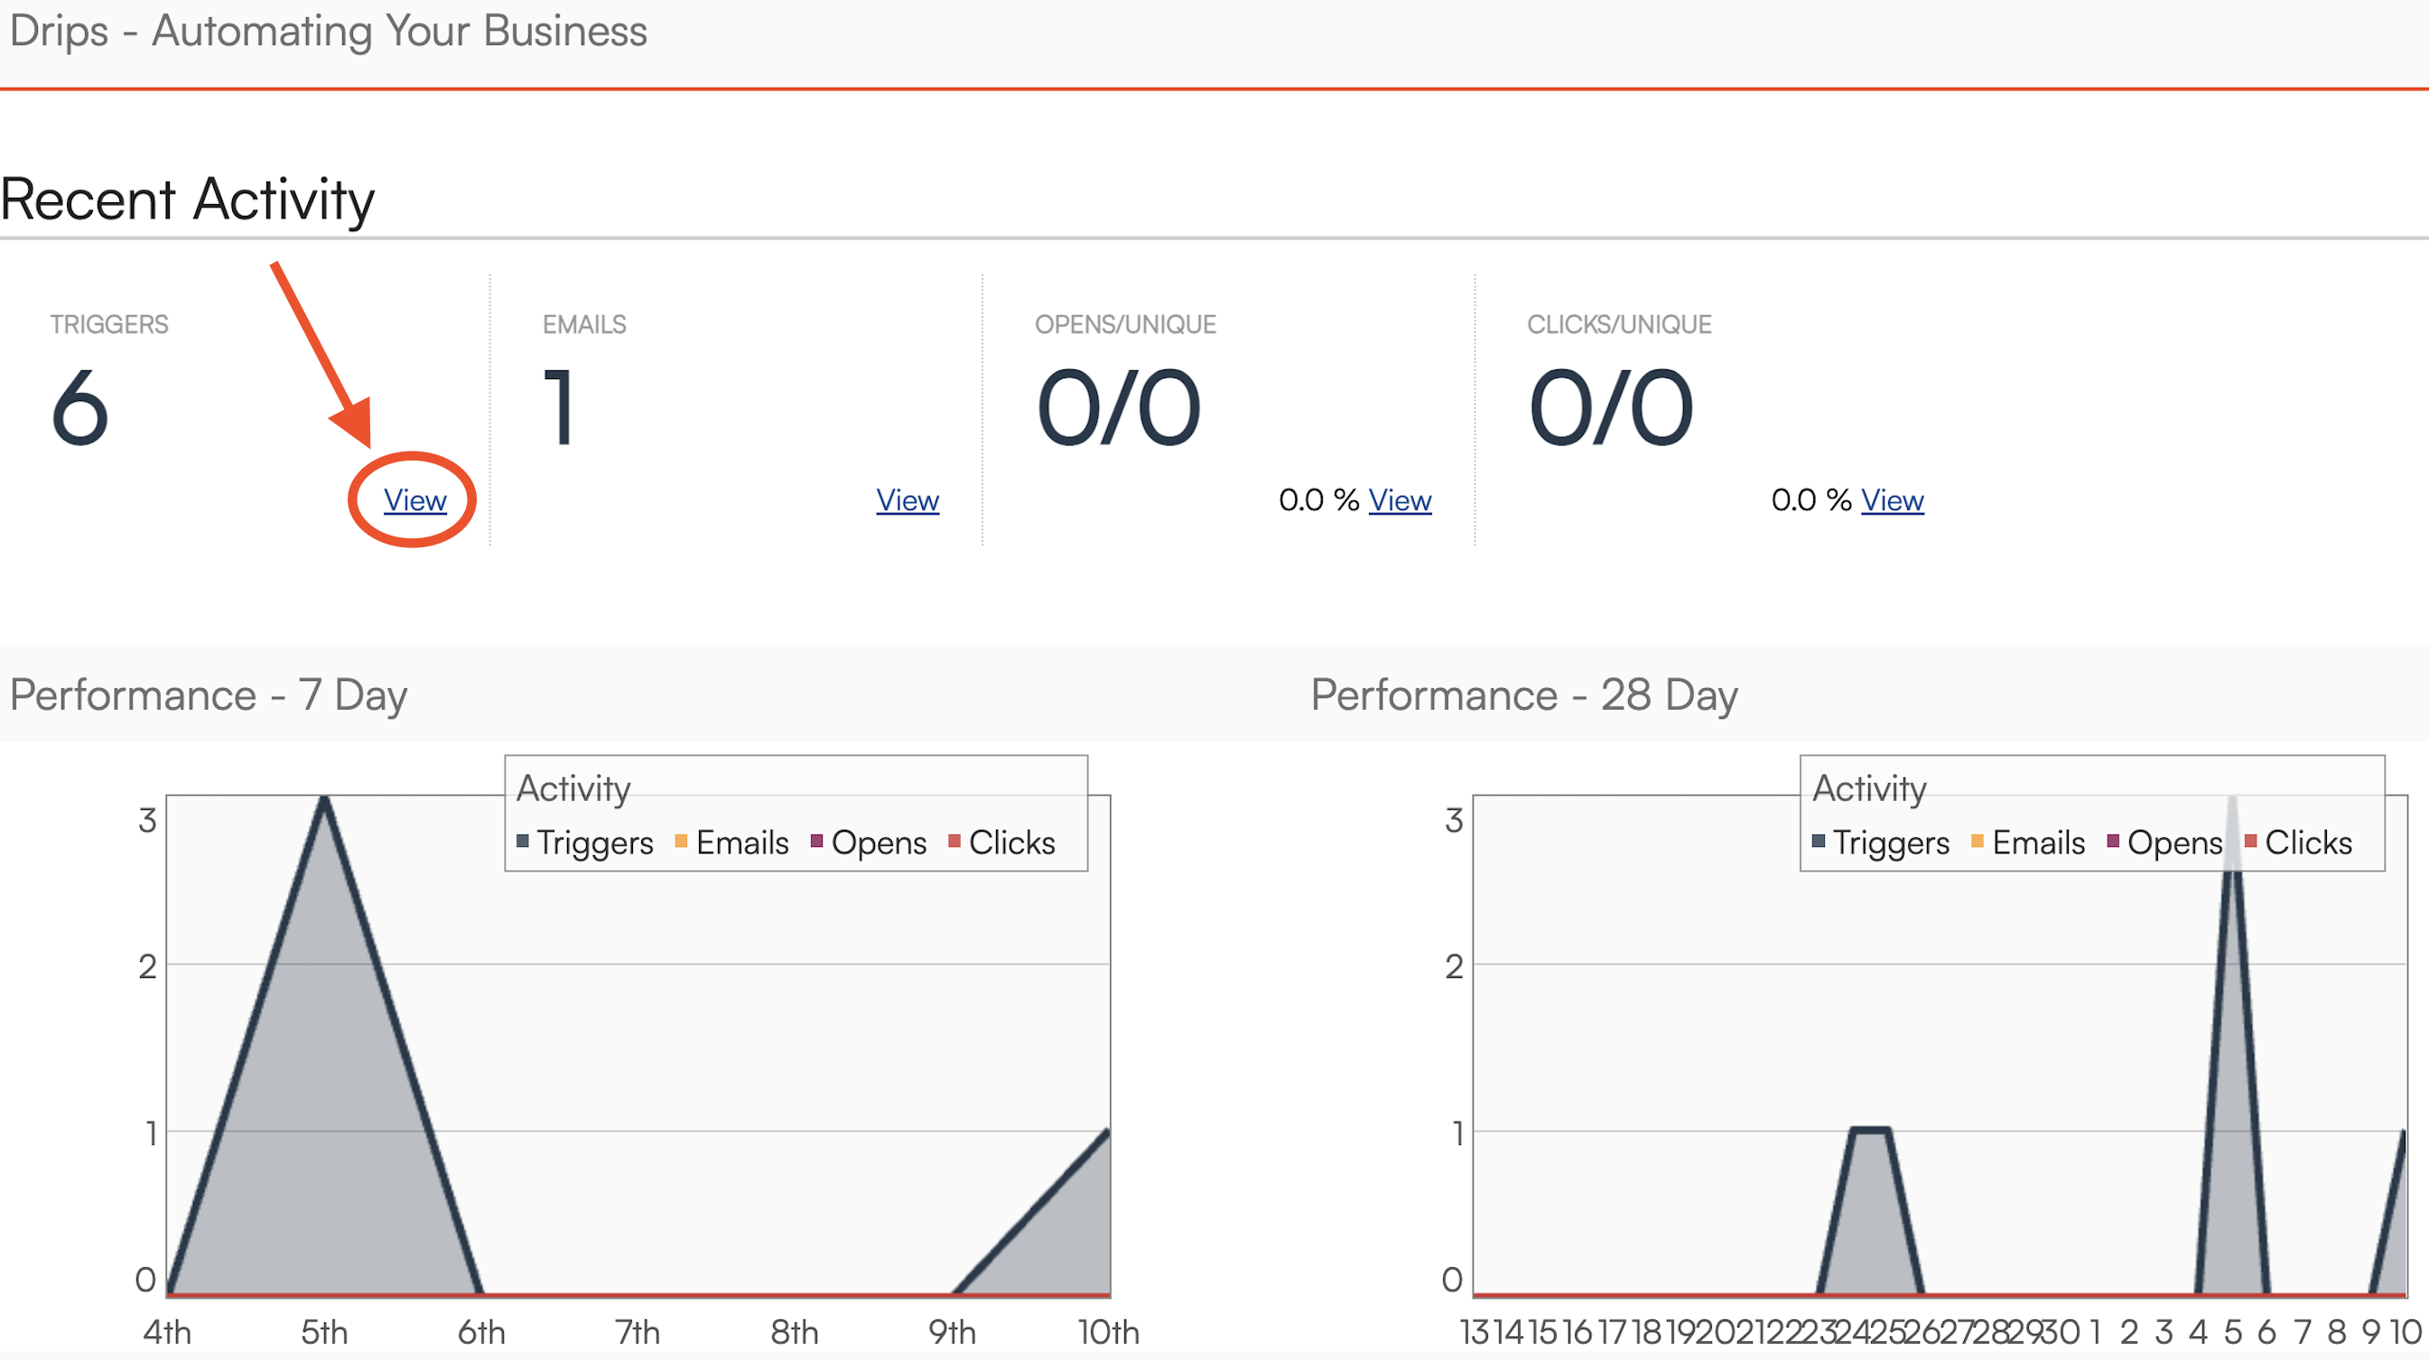2429x1360 pixels.
Task: Click Opens legend swatch in 28 Day chart
Action: (x=2113, y=841)
